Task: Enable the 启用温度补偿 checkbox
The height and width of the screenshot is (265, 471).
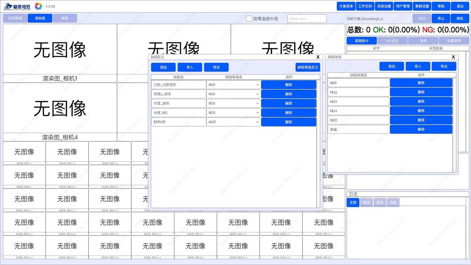Action: pos(249,19)
